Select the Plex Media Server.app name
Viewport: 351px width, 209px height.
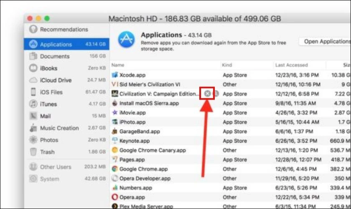coord(146,206)
